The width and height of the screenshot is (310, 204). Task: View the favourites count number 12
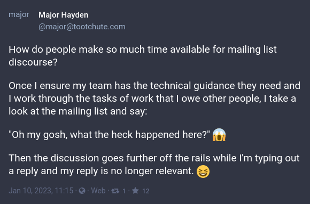tap(146, 191)
